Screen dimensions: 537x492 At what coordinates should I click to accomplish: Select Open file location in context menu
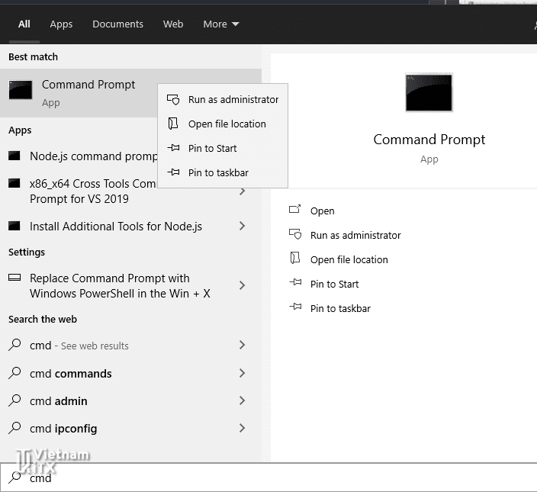click(x=227, y=124)
